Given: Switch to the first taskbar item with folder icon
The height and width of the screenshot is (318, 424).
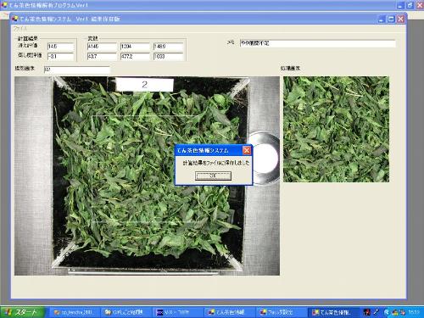Looking at the screenshot, I should [75, 312].
